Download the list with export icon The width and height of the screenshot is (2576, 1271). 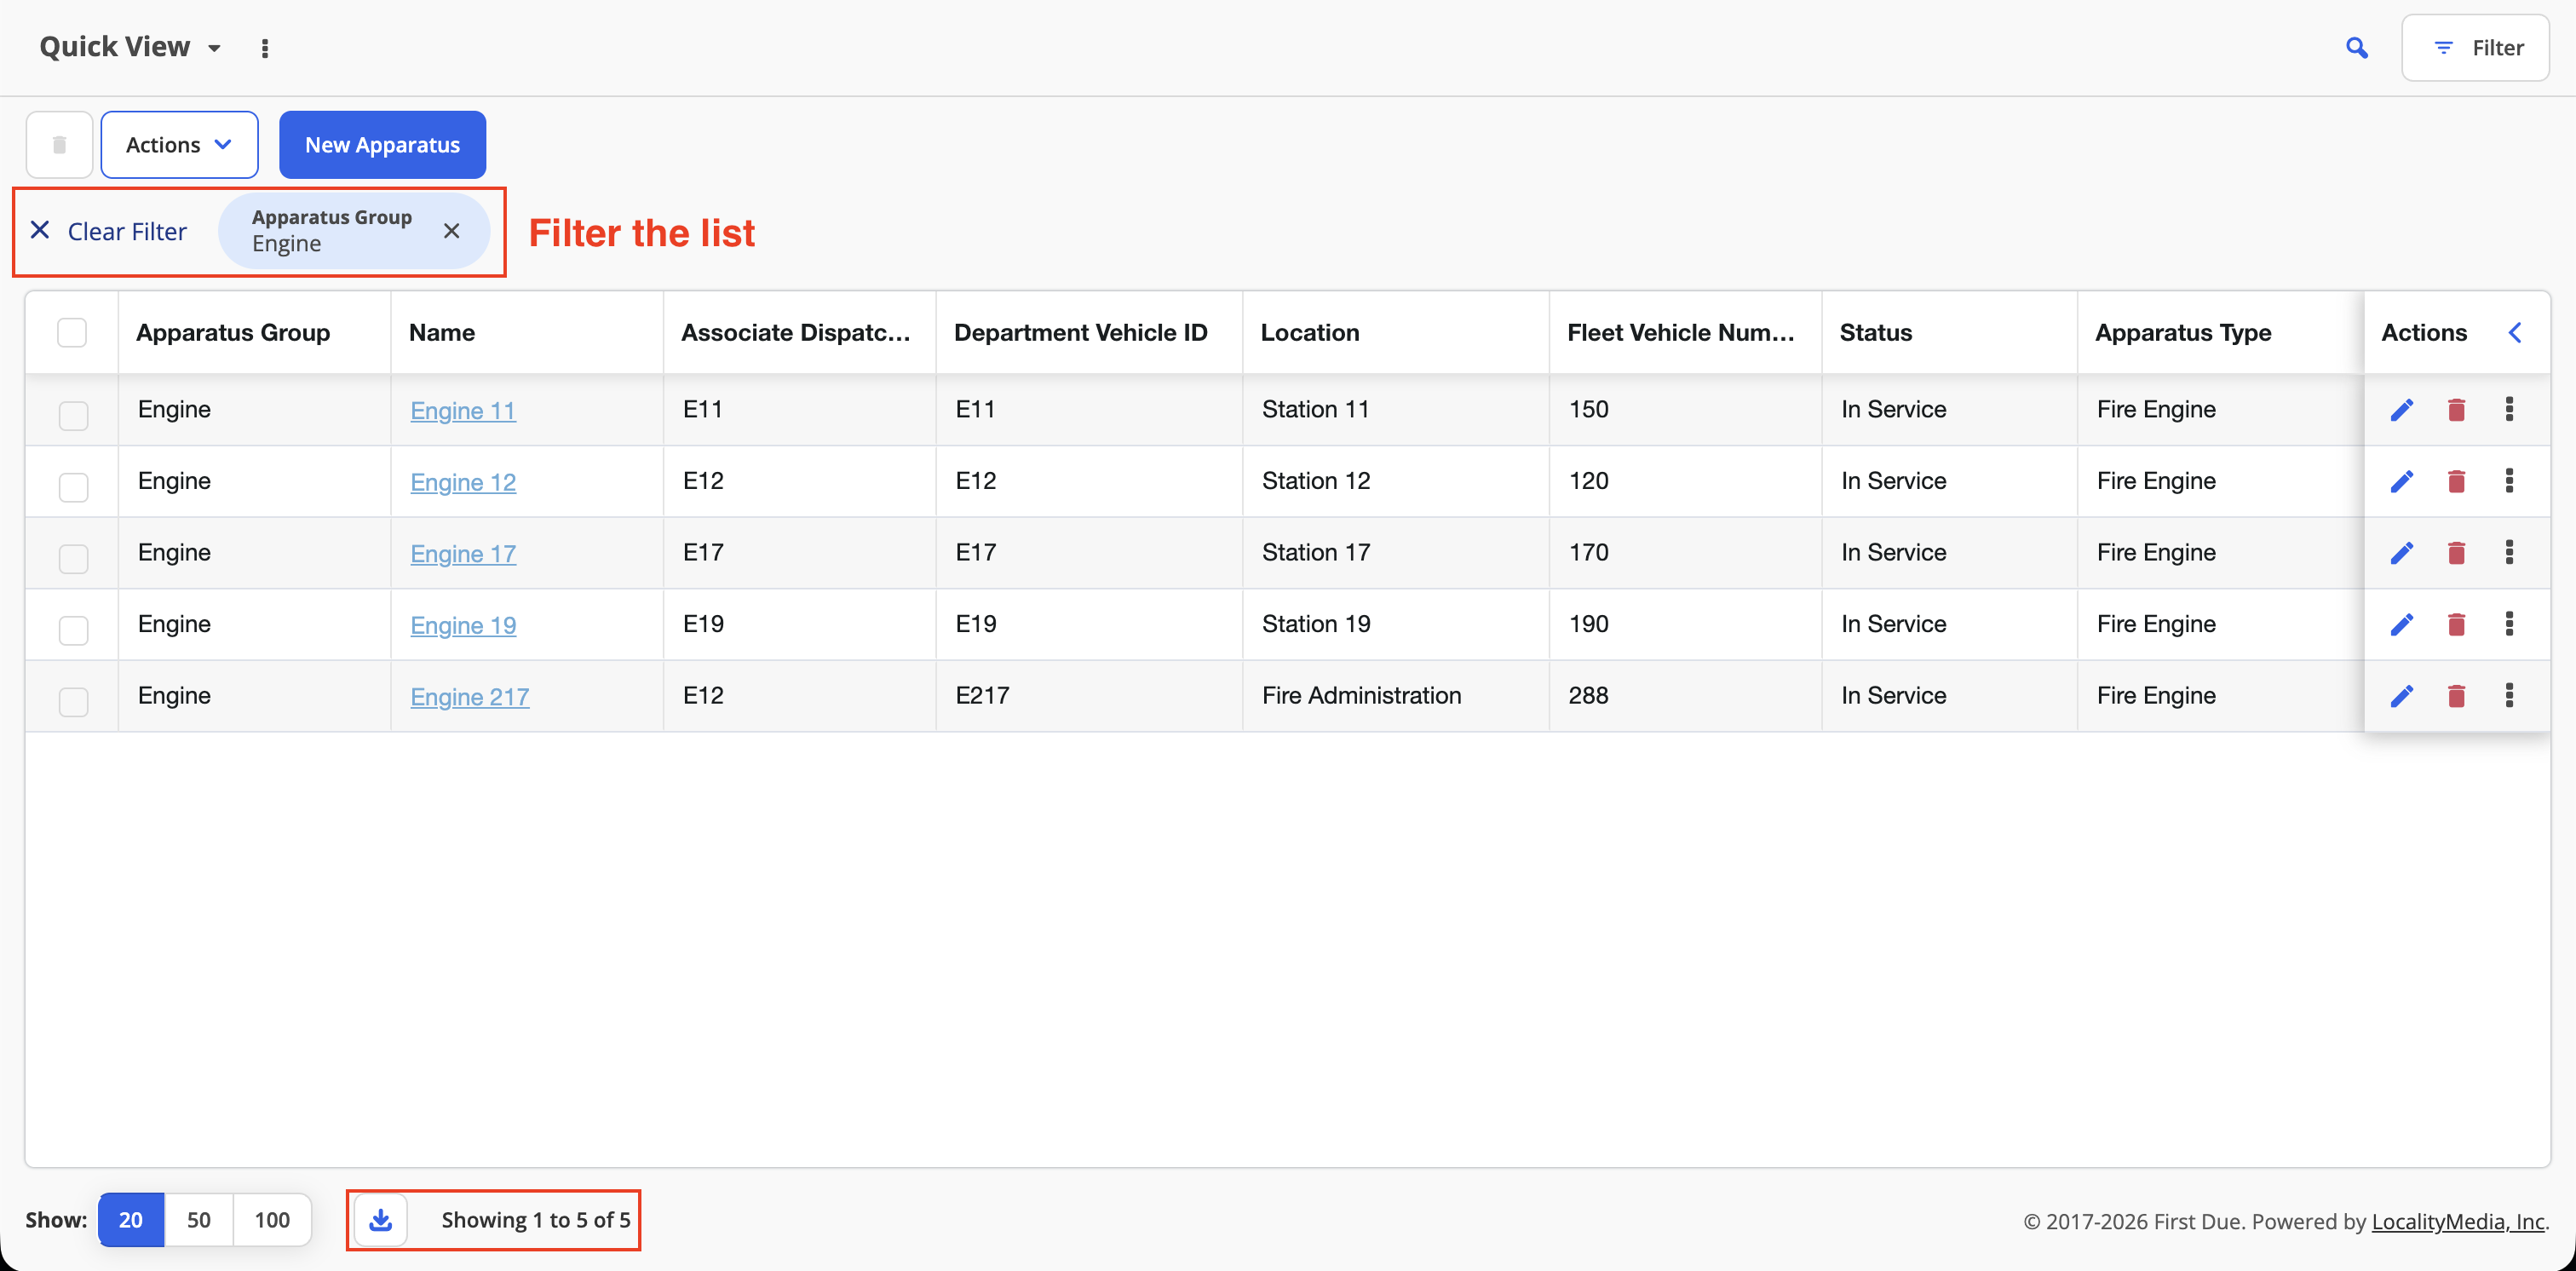click(381, 1220)
